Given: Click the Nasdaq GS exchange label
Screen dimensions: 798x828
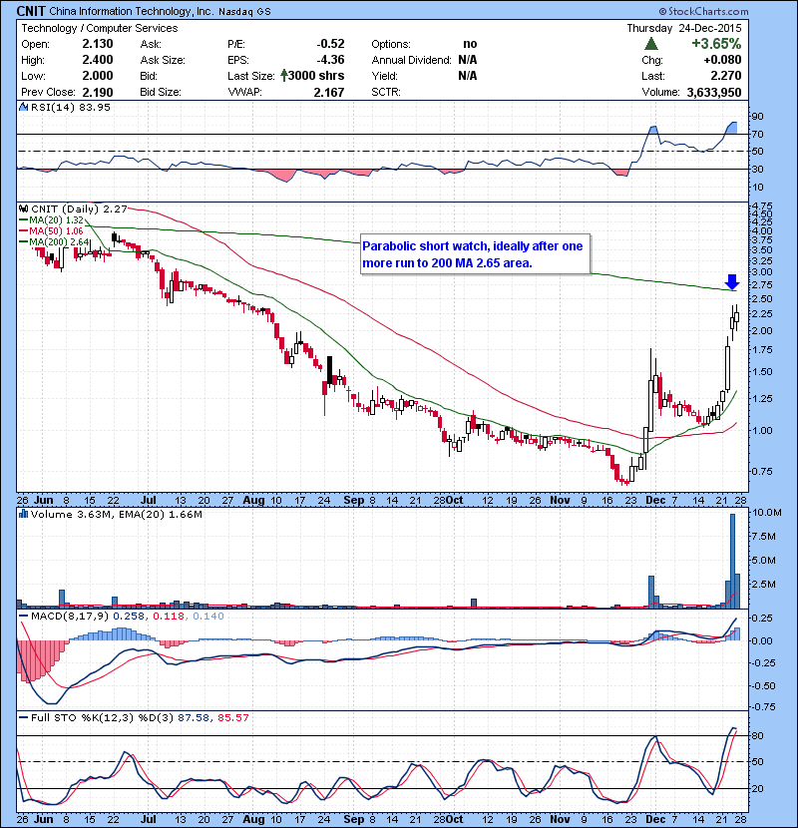Looking at the screenshot, I should click(x=244, y=12).
